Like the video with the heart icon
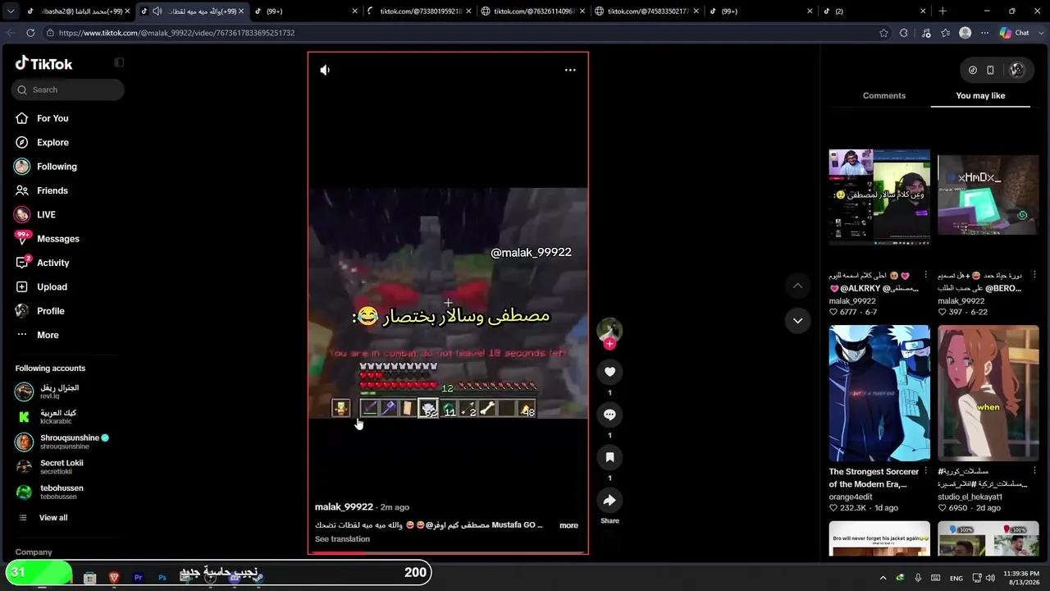 [x=609, y=372]
